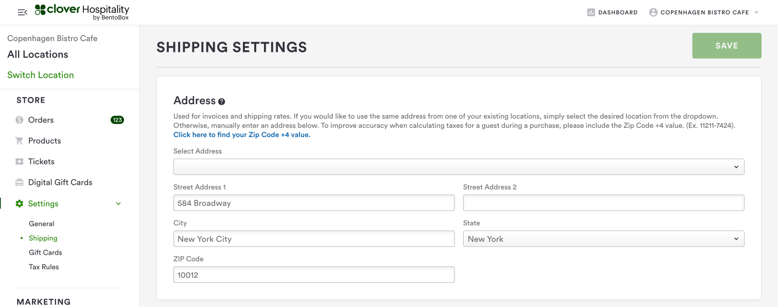Viewport: 778px width, 307px height.
Task: Click the Digital Gift Cards icon
Action: tap(20, 182)
